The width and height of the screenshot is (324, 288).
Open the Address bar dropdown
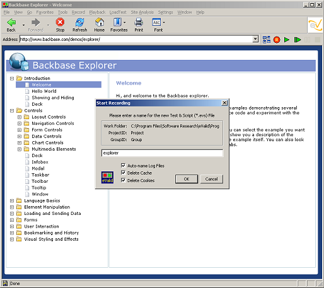tap(255, 39)
